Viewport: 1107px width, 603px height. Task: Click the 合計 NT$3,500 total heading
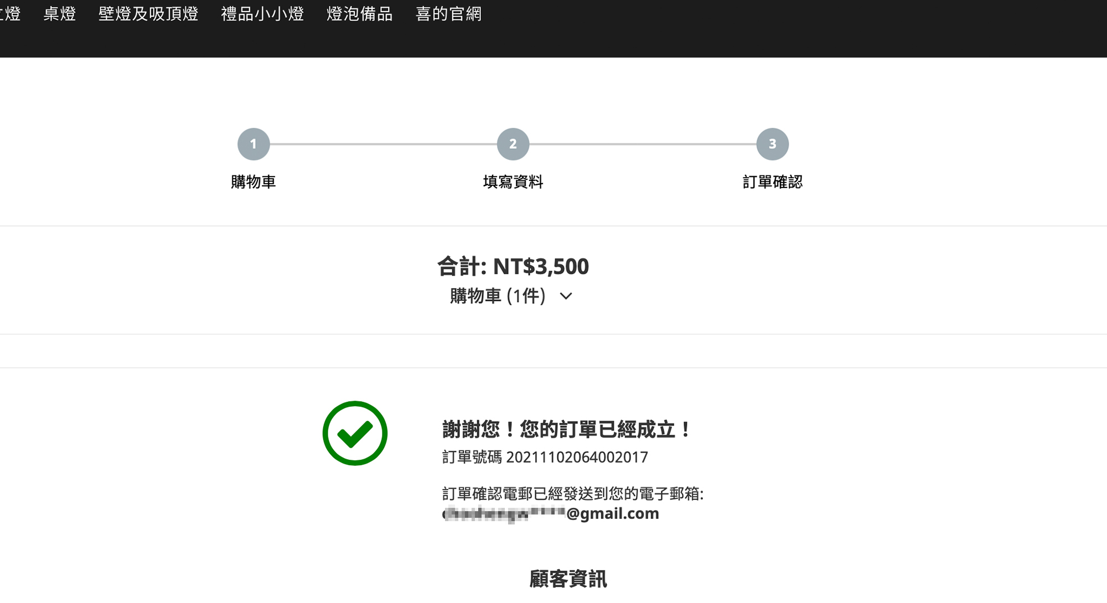point(513,267)
